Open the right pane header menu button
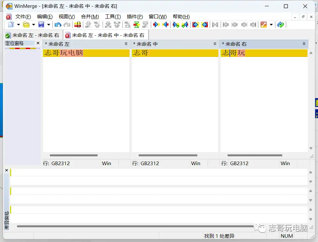 click(x=304, y=44)
